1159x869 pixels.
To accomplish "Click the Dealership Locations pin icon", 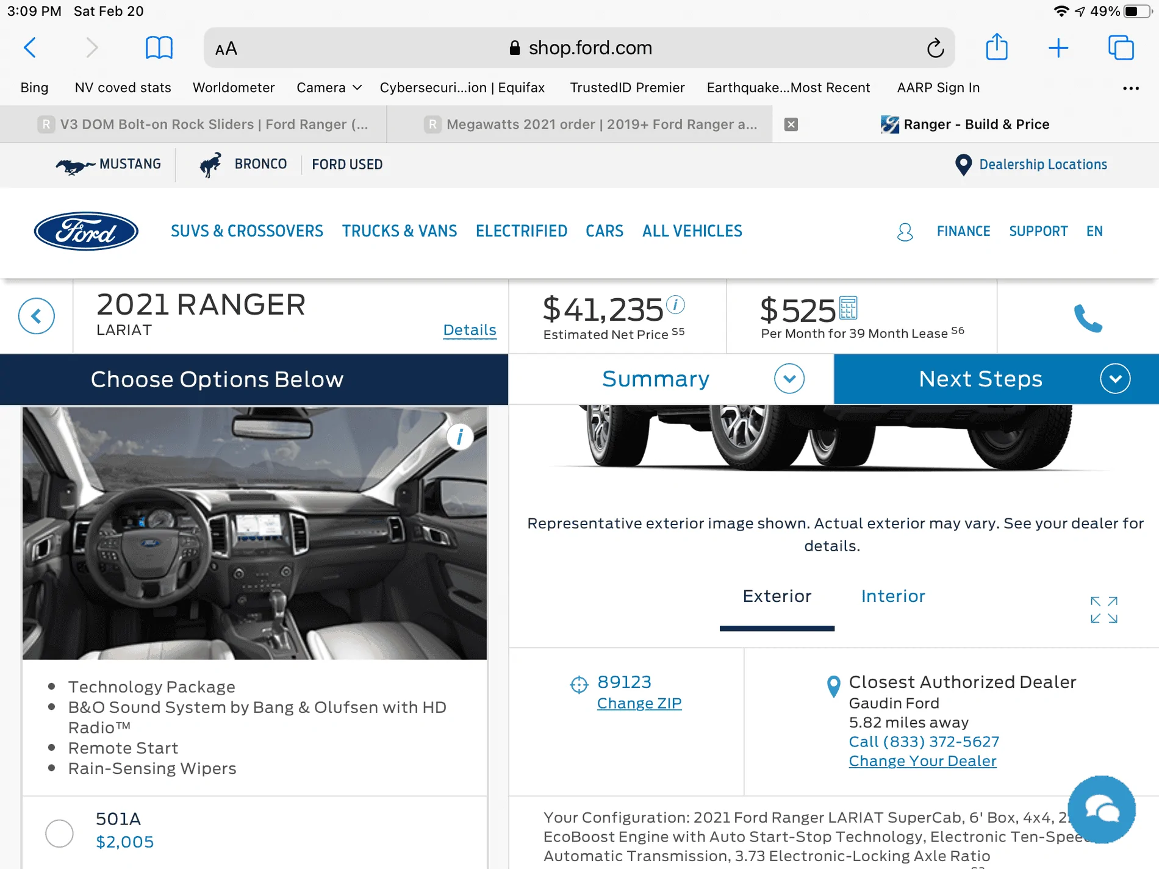I will (963, 165).
